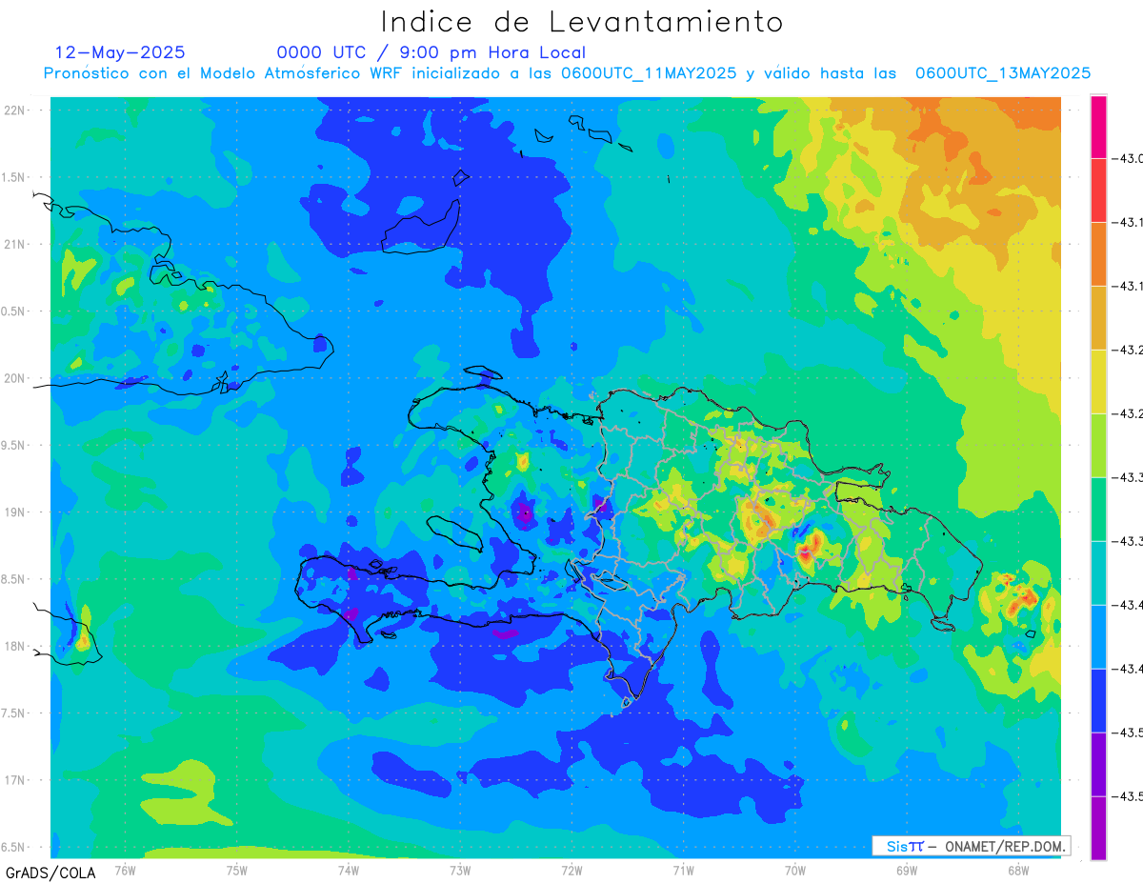This screenshot has height=883, width=1143.
Task: Click the "73W" longitude label
Action: pos(460,869)
